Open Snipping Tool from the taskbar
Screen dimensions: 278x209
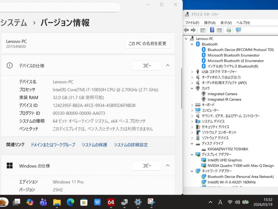tap(151, 202)
